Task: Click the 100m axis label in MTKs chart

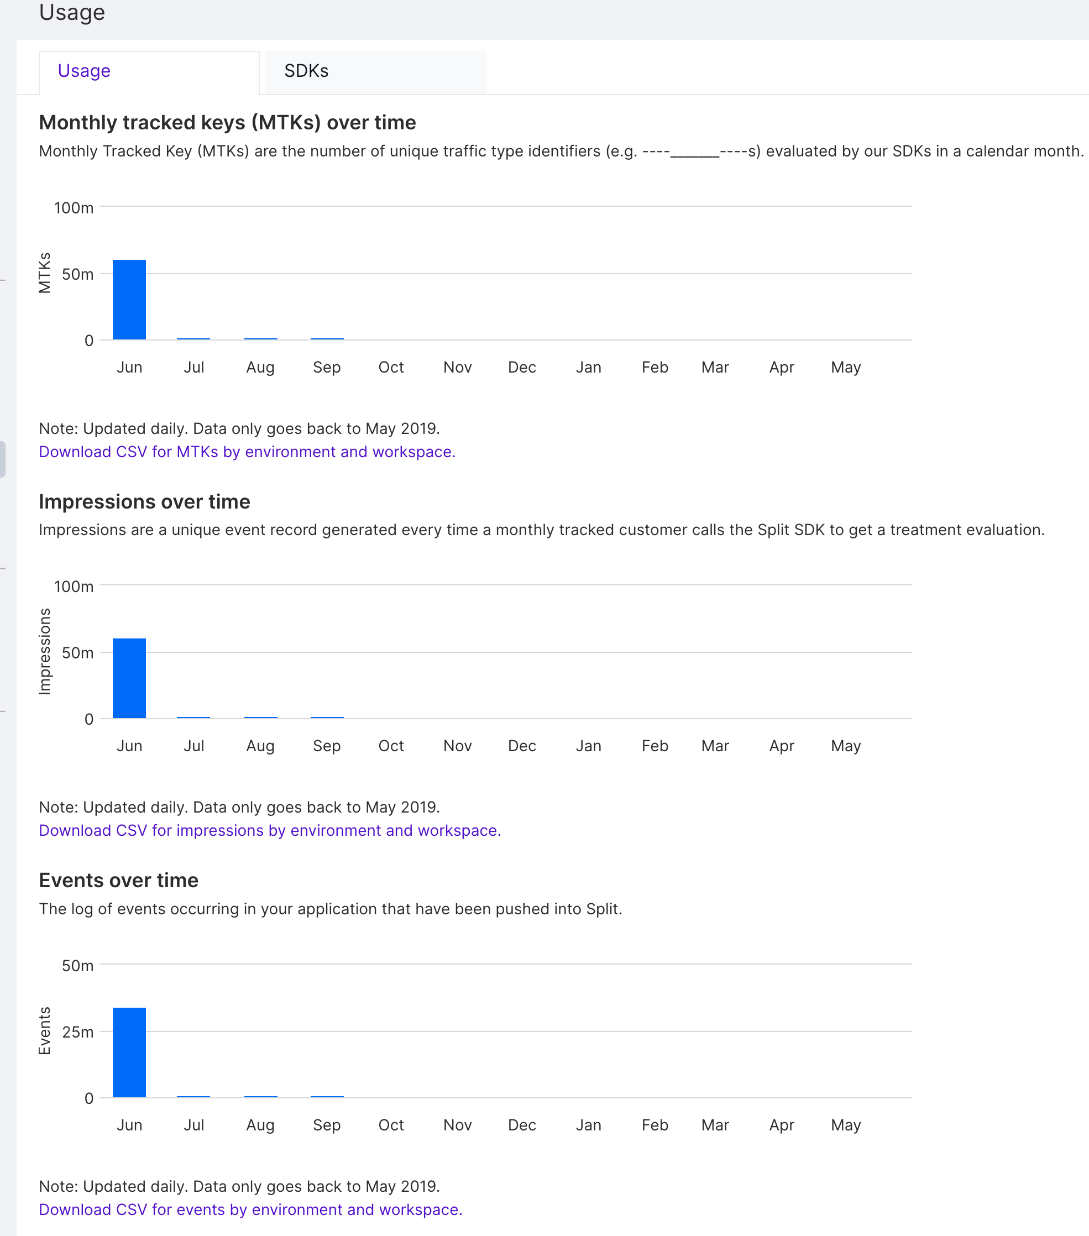Action: (74, 208)
